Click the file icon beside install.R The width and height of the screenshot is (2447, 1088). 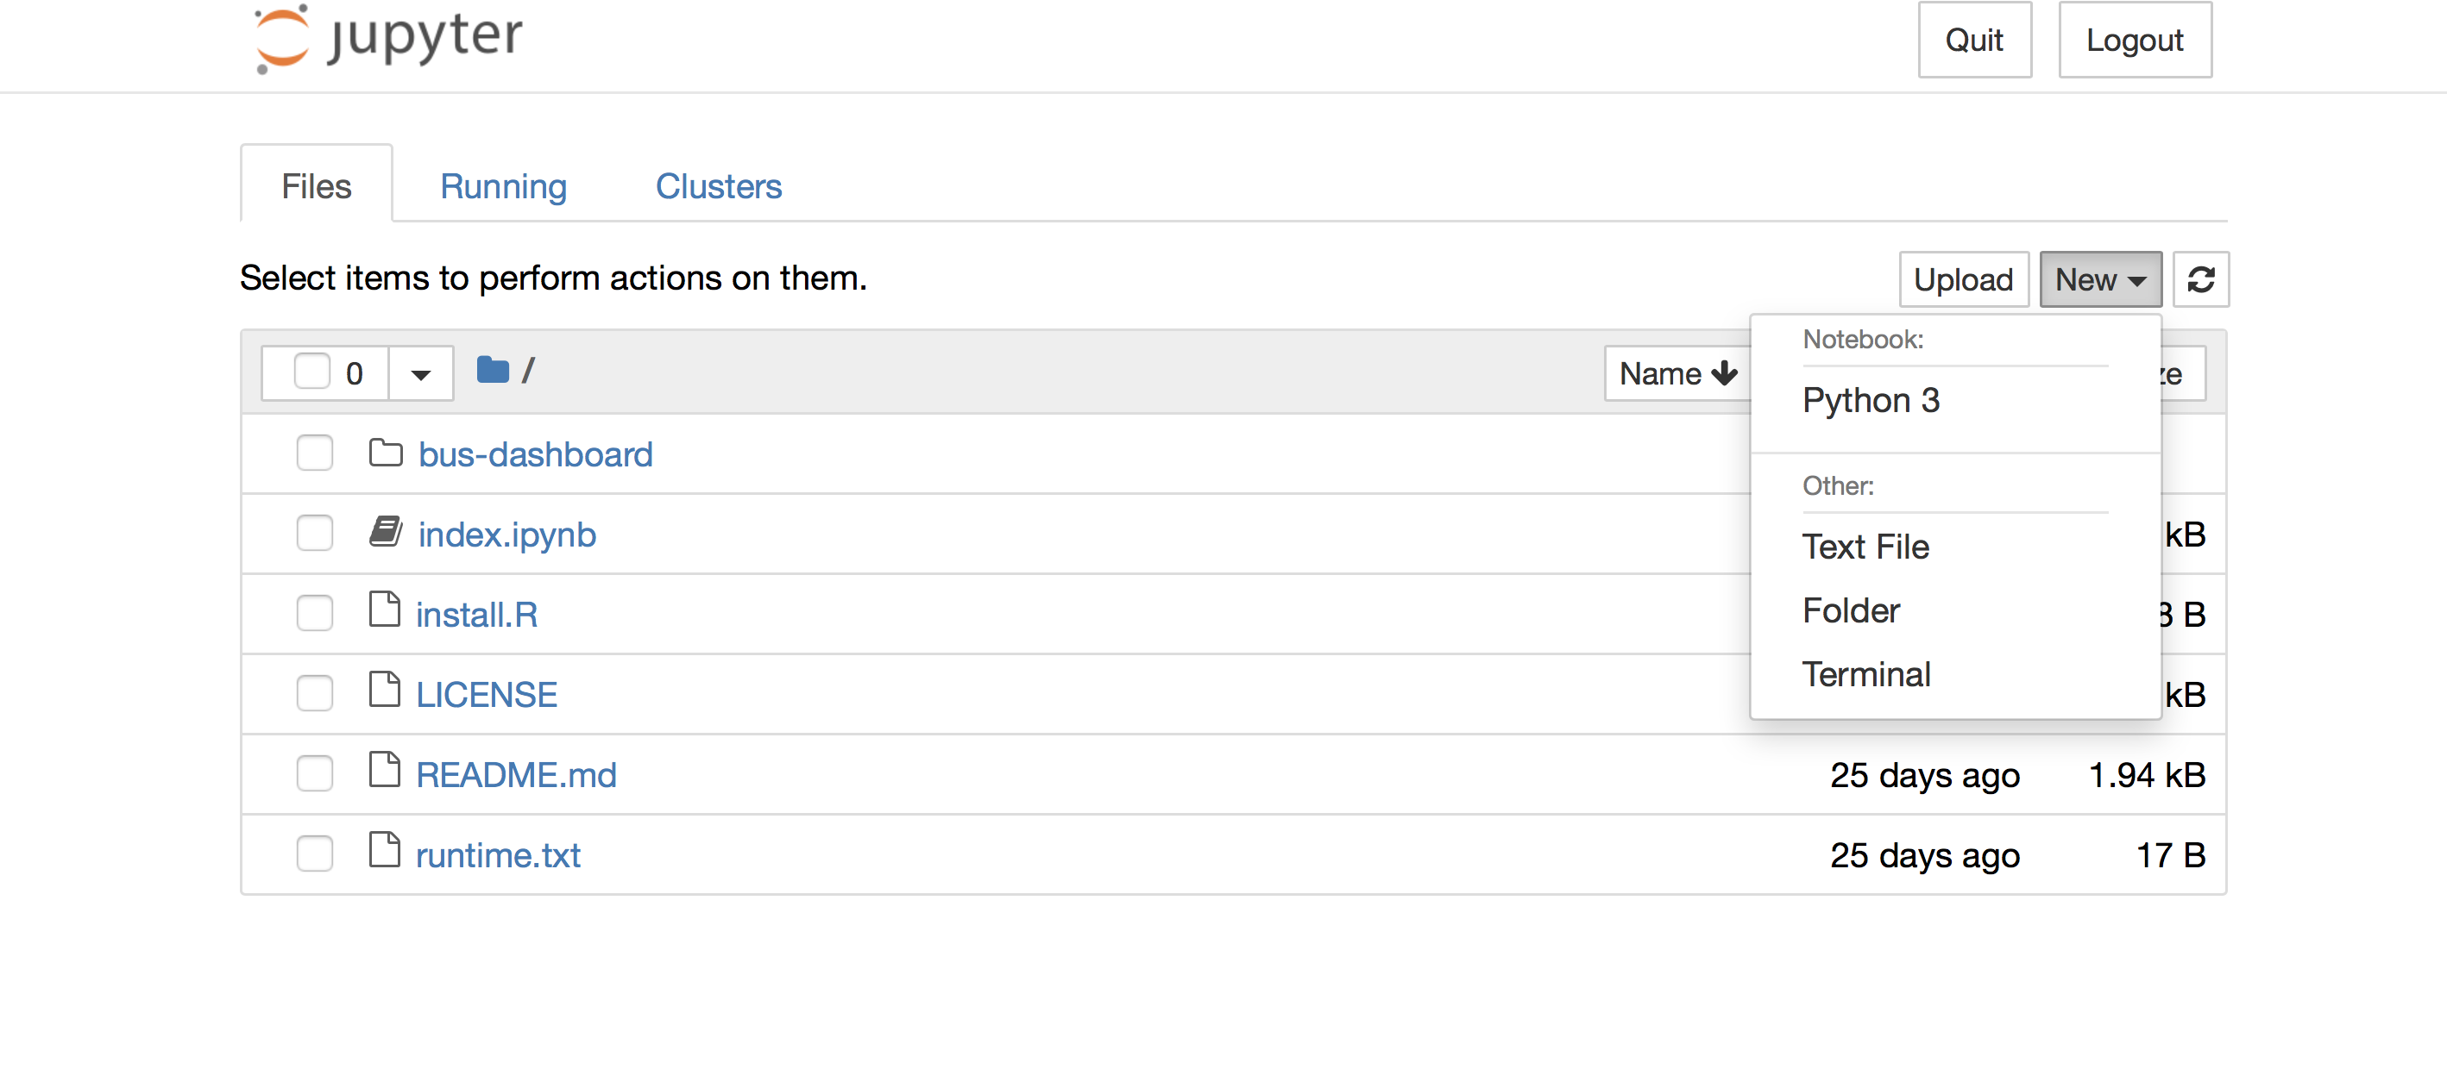[386, 612]
